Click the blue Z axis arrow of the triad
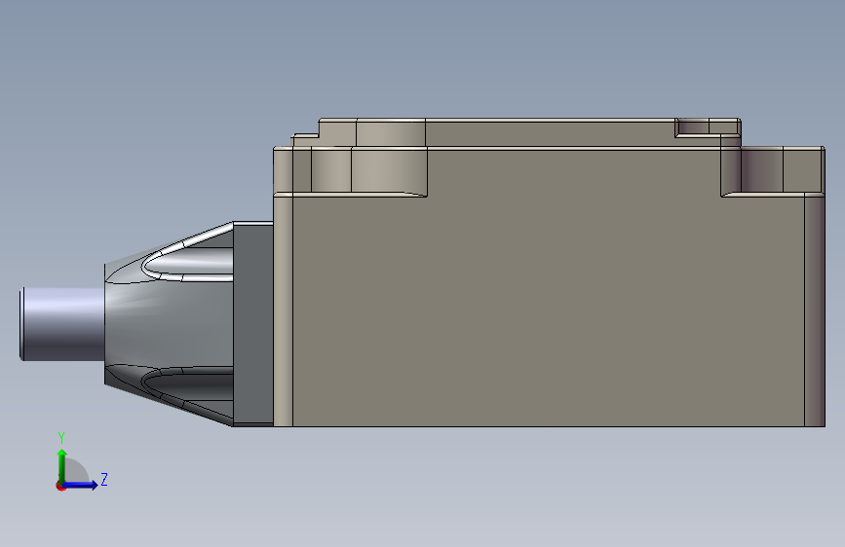 (x=81, y=485)
